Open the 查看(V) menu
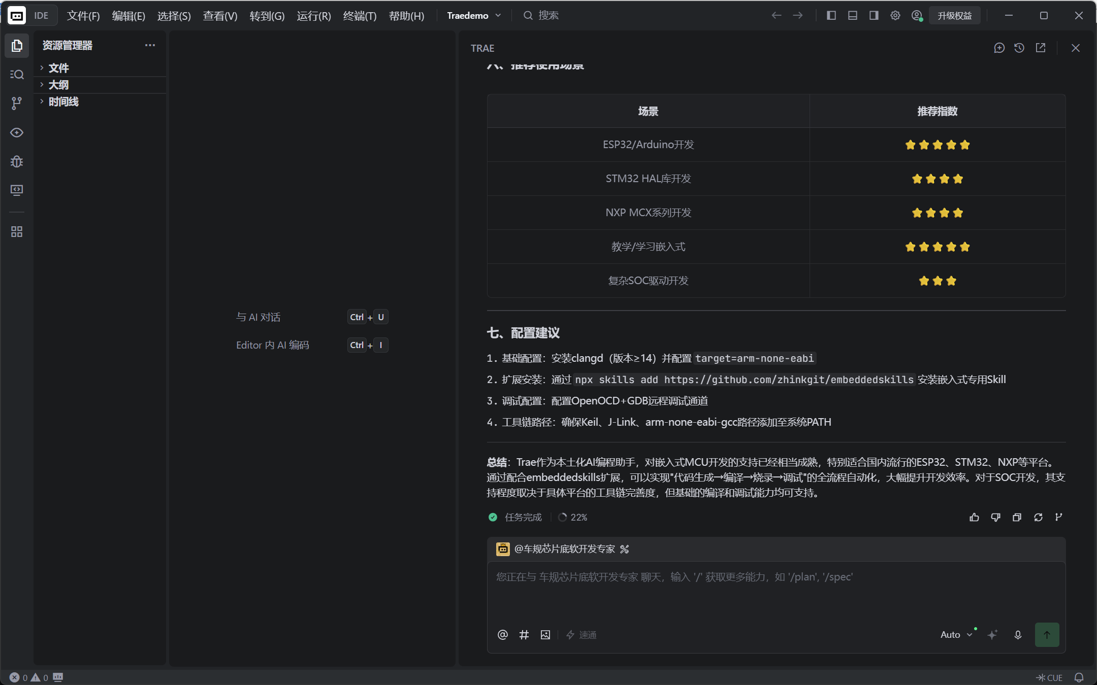 tap(220, 16)
